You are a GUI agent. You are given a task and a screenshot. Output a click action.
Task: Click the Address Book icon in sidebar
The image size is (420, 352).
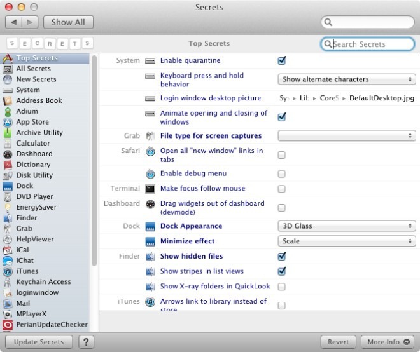[8, 101]
